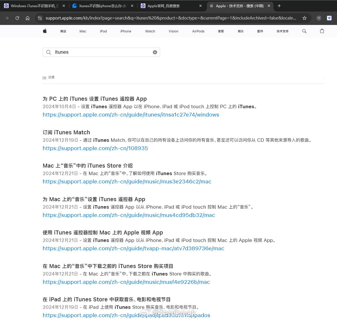Open a new browser tab
Viewport: 337px width, 320px height.
[279, 6]
